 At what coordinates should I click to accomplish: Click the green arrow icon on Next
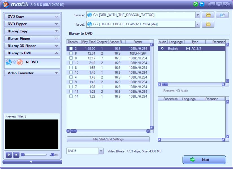(193, 160)
